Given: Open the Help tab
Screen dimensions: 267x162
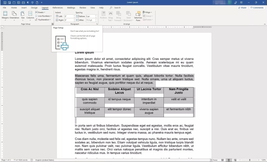Looking at the screenshot, I should (x=101, y=8).
